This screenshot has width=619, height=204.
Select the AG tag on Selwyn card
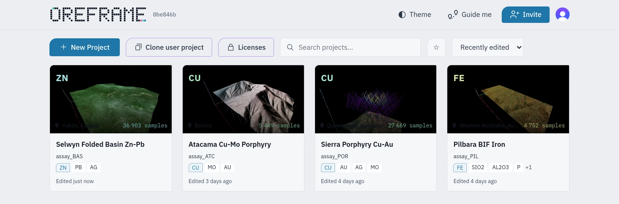click(x=94, y=167)
